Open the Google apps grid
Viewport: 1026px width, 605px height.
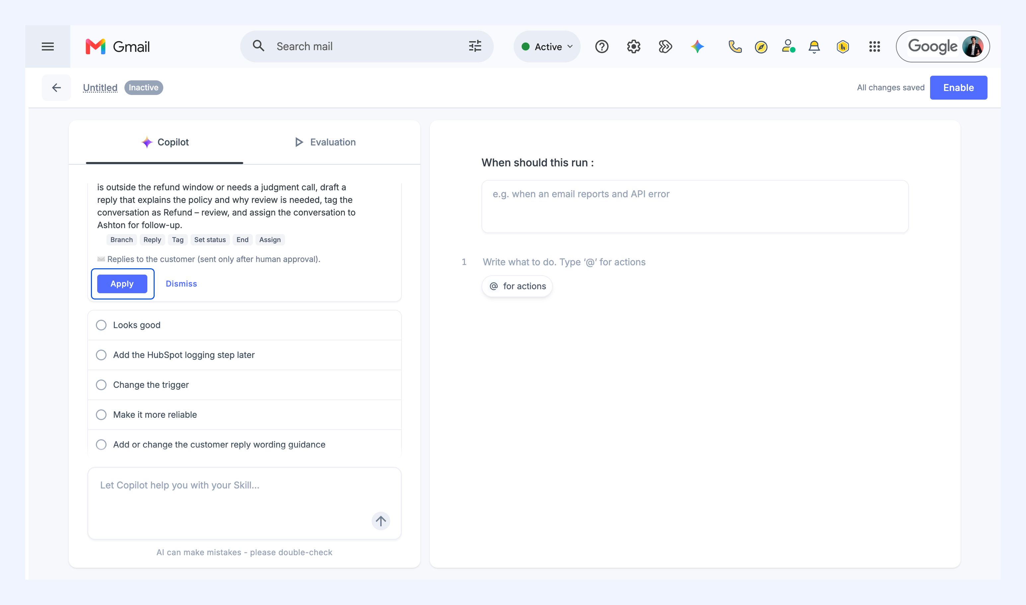pos(874,46)
